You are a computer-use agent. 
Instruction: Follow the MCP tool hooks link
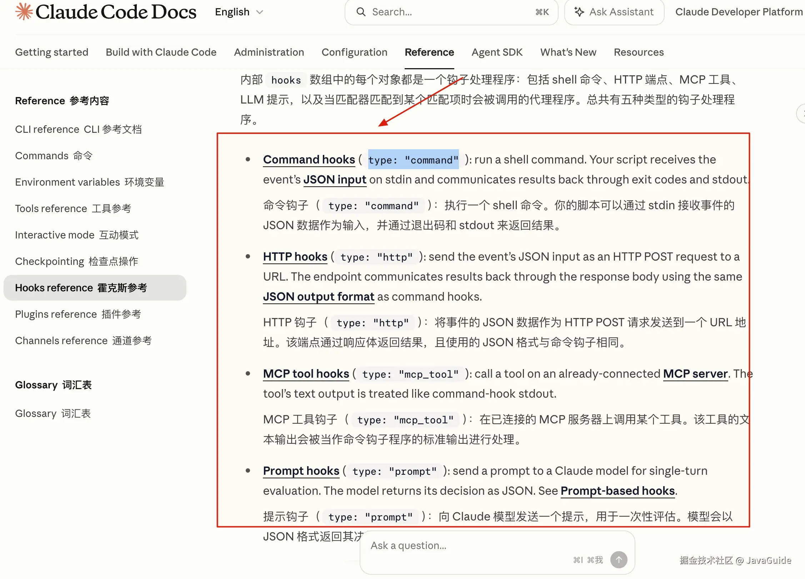[306, 374]
